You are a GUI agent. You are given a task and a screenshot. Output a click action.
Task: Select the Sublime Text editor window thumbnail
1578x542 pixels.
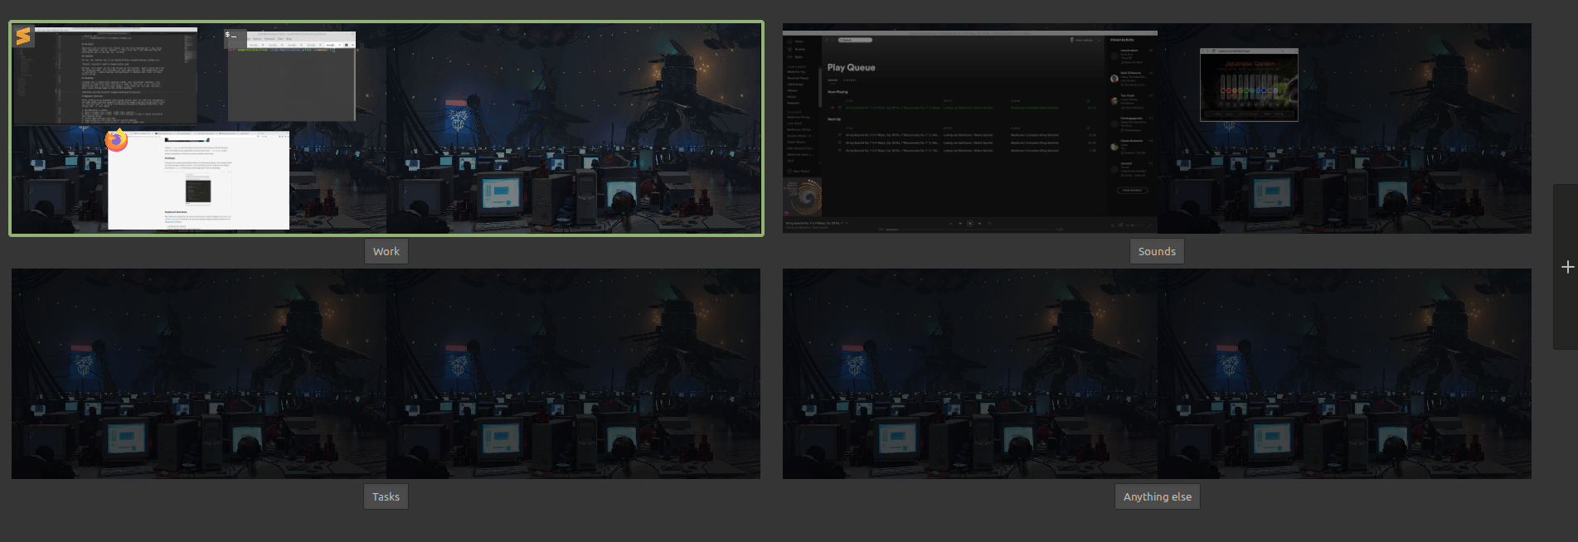[105, 76]
